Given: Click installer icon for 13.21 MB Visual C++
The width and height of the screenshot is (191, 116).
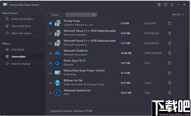Looking at the screenshot, I should point(57,43).
